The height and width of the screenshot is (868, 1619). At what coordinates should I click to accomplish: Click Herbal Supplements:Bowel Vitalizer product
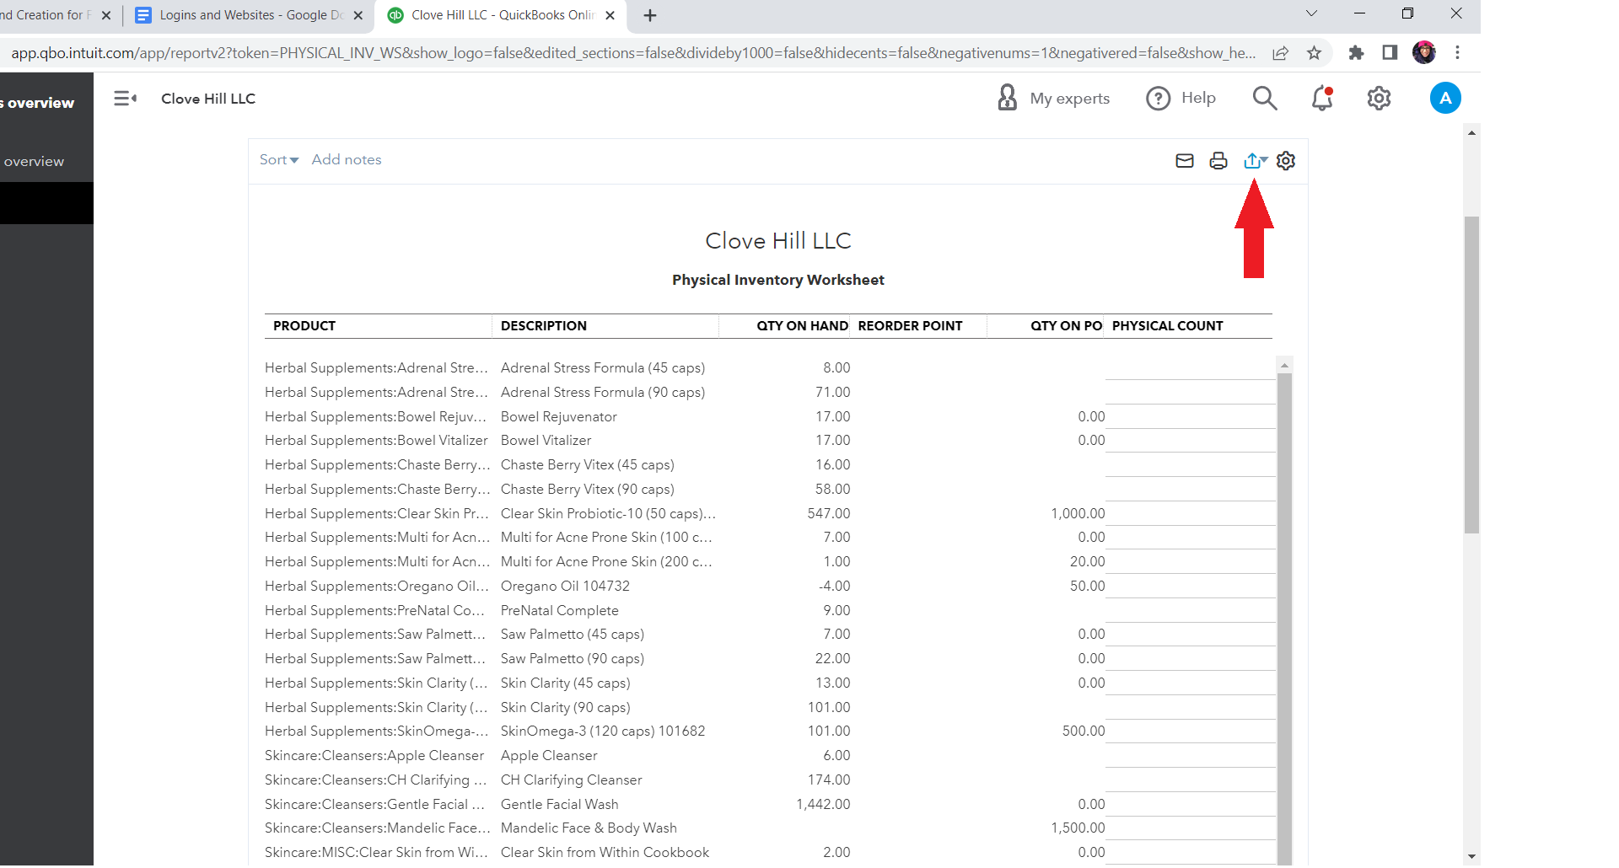tap(376, 441)
